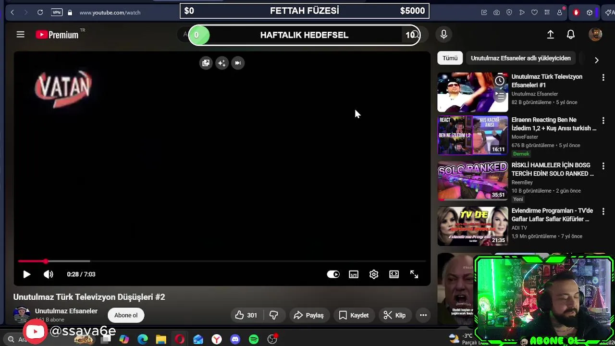The image size is (615, 346).
Task: Toggle the browser VPN badge
Action: point(57,12)
